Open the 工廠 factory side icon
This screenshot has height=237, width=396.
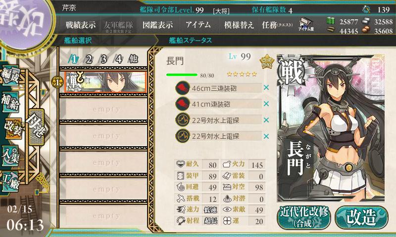tap(10, 182)
